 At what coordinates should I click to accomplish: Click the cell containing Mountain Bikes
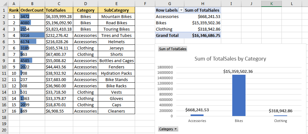click(116, 16)
